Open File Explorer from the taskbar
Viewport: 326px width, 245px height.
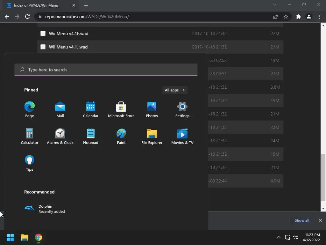[x=24, y=237]
